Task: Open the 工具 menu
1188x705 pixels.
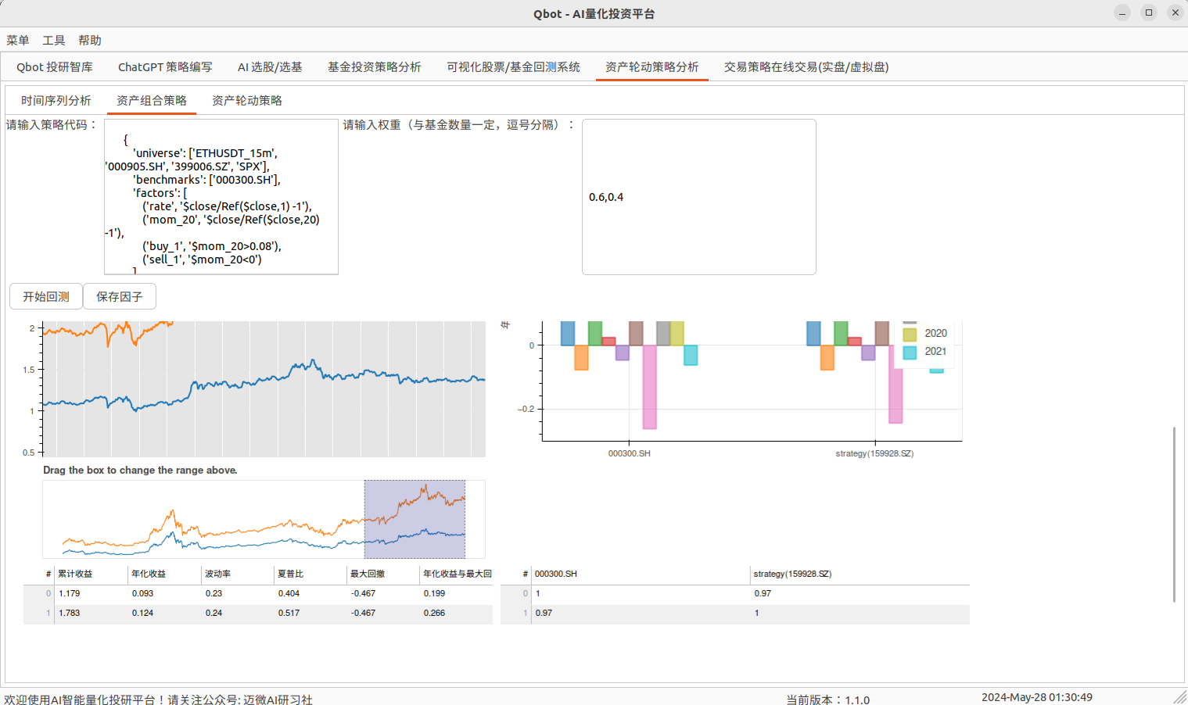Action: pos(53,40)
